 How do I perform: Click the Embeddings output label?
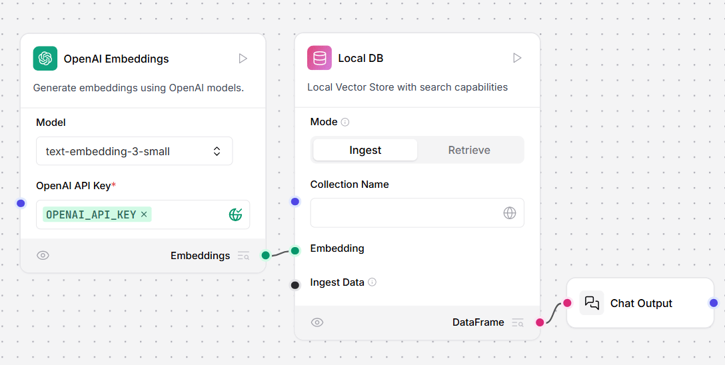pyautogui.click(x=200, y=256)
